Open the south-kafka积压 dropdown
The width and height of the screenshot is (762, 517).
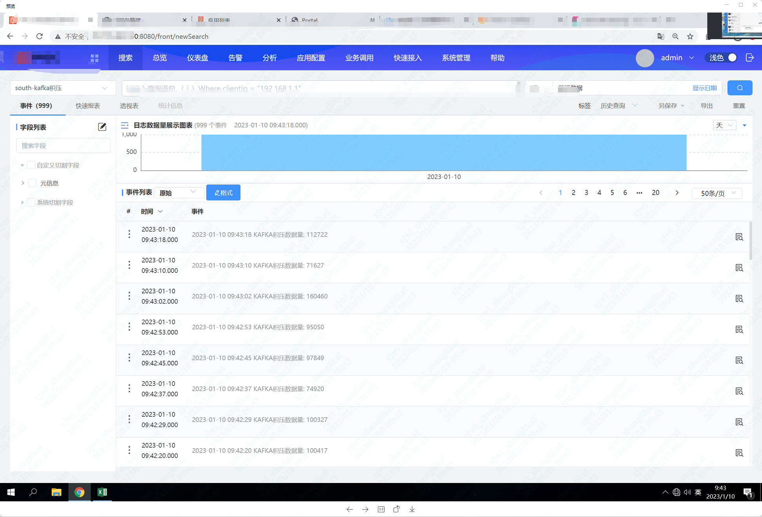coord(63,88)
